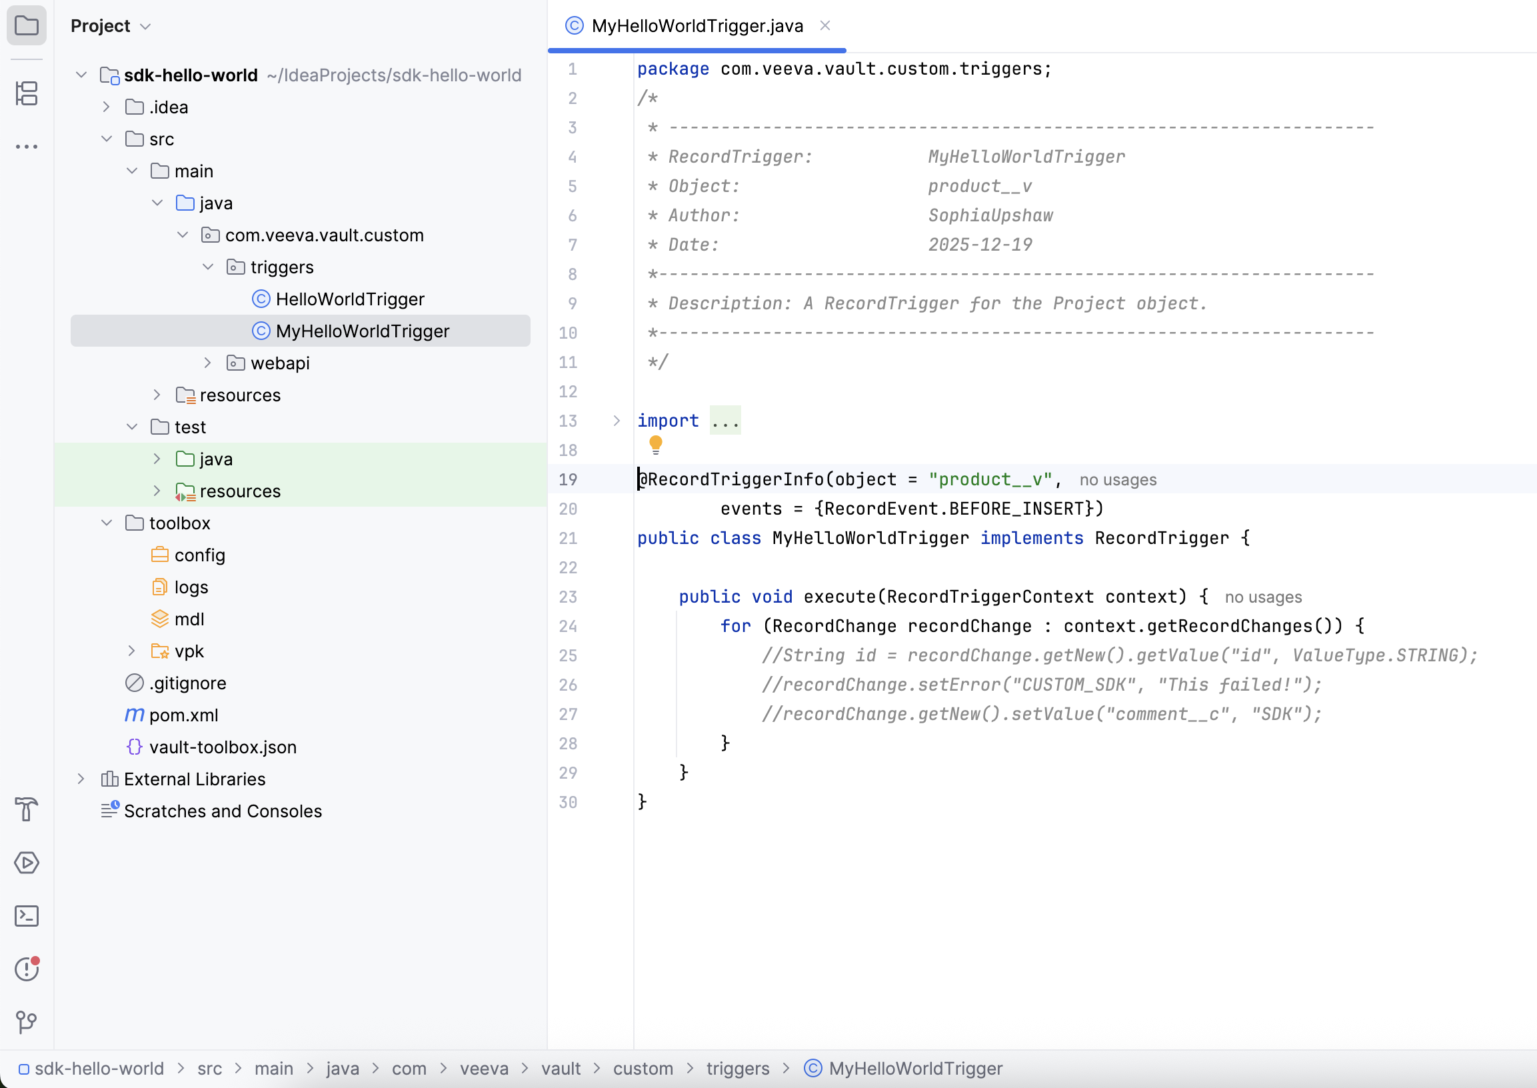Click the folded import ellipsis

click(x=725, y=421)
